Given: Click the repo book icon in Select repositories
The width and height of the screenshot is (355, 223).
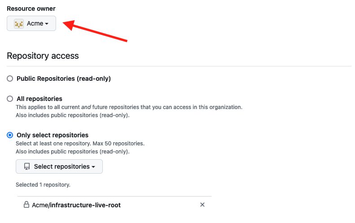Looking at the screenshot, I should 27,166.
